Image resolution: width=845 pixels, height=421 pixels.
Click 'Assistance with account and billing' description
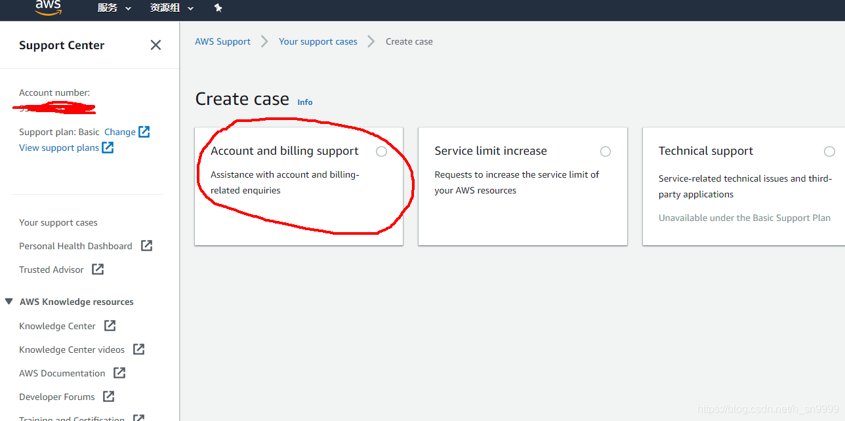click(285, 182)
